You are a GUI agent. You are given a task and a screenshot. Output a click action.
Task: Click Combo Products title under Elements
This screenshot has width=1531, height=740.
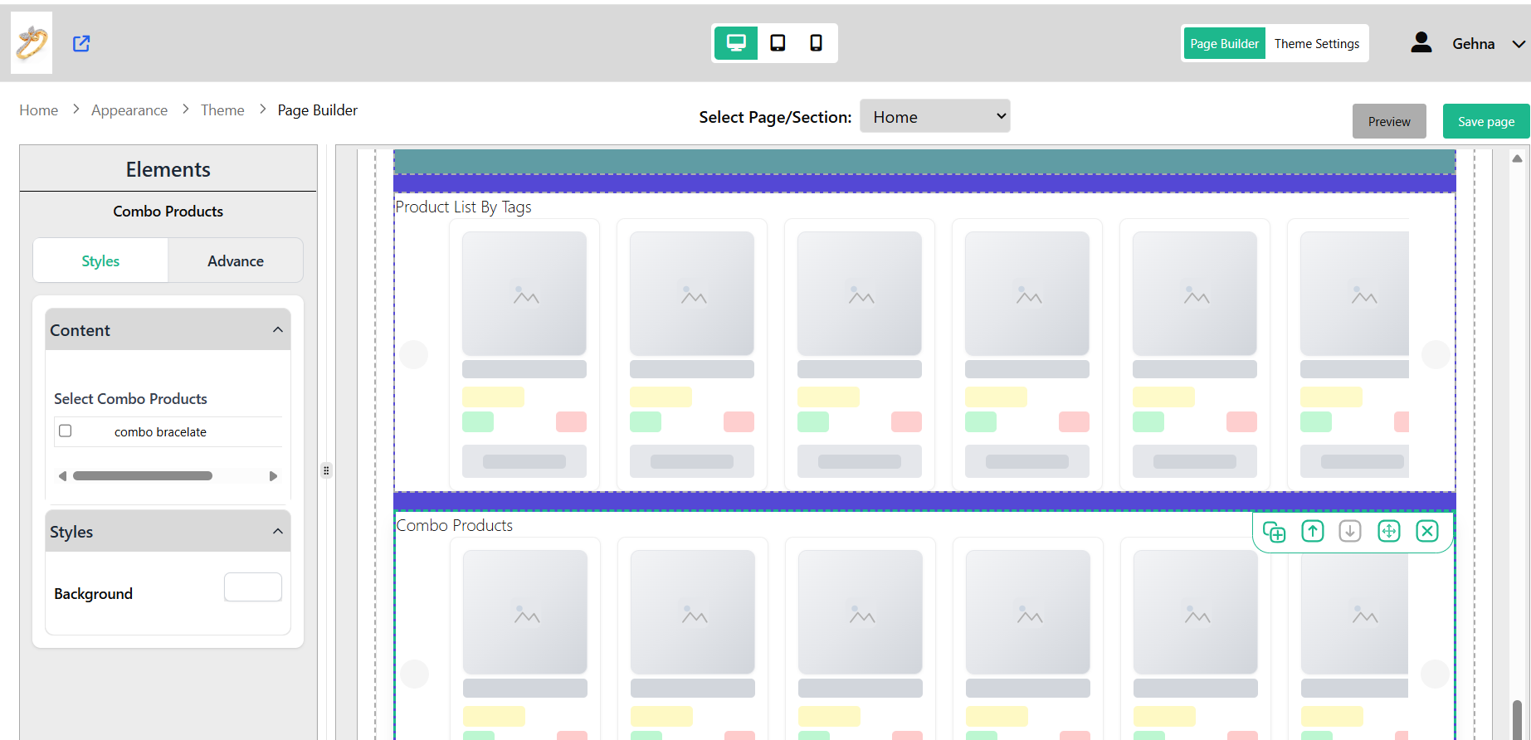168,212
